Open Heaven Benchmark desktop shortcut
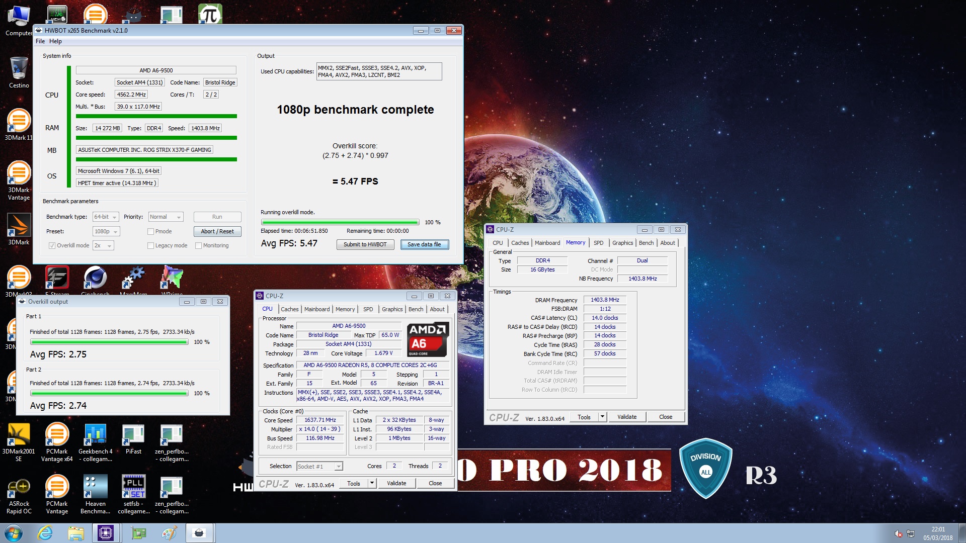This screenshot has height=543, width=966. pyautogui.click(x=95, y=495)
